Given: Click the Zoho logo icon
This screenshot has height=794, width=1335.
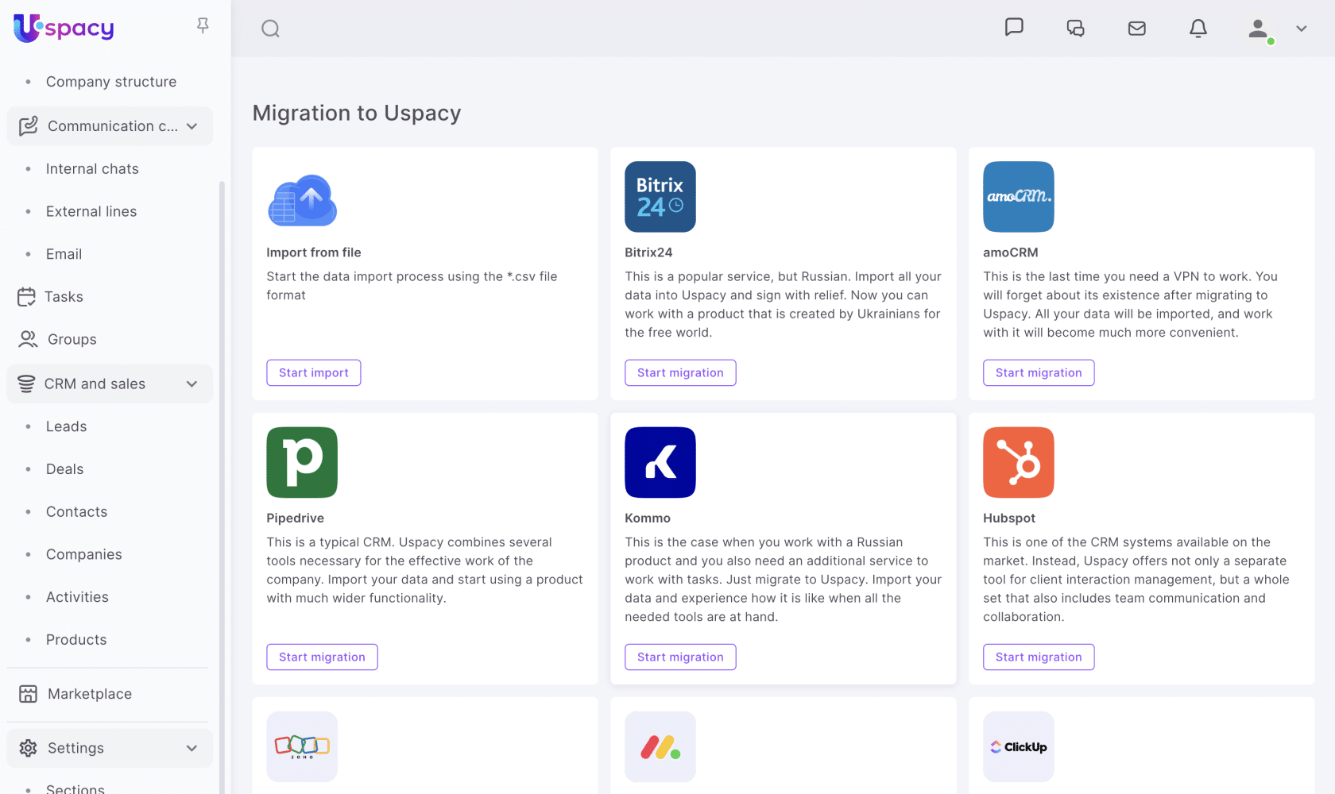Looking at the screenshot, I should (x=302, y=746).
